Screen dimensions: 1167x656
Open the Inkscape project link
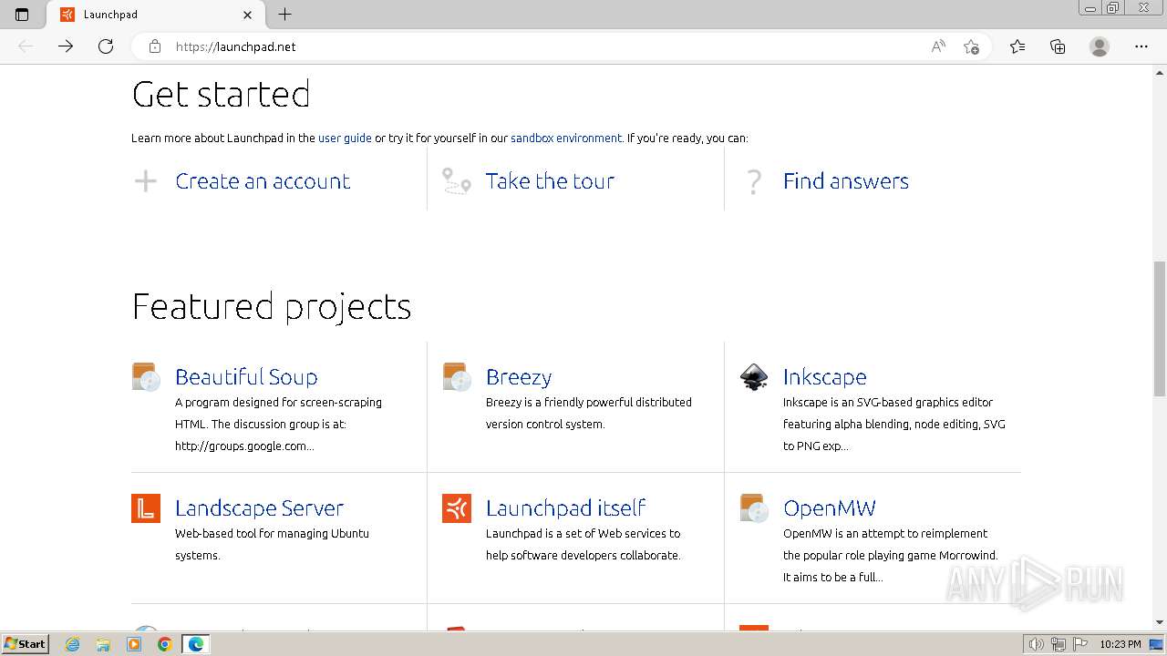[x=825, y=377]
